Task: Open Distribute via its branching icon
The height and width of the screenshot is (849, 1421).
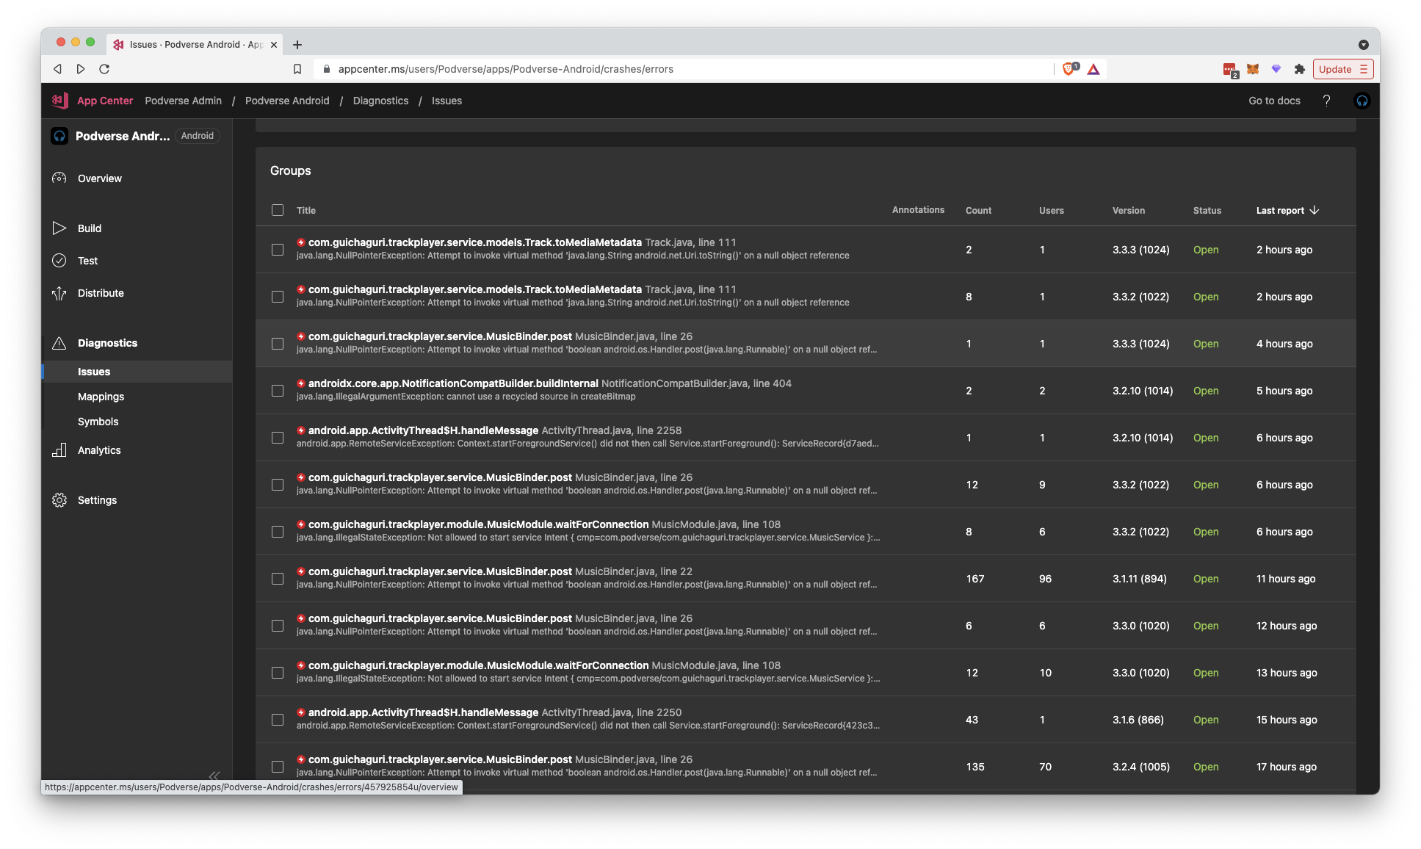Action: tap(59, 293)
